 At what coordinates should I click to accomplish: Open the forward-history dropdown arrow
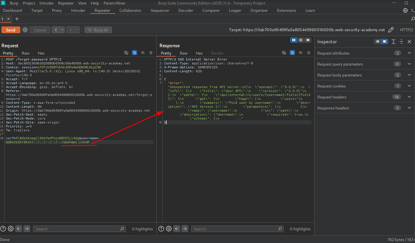coord(77,30)
